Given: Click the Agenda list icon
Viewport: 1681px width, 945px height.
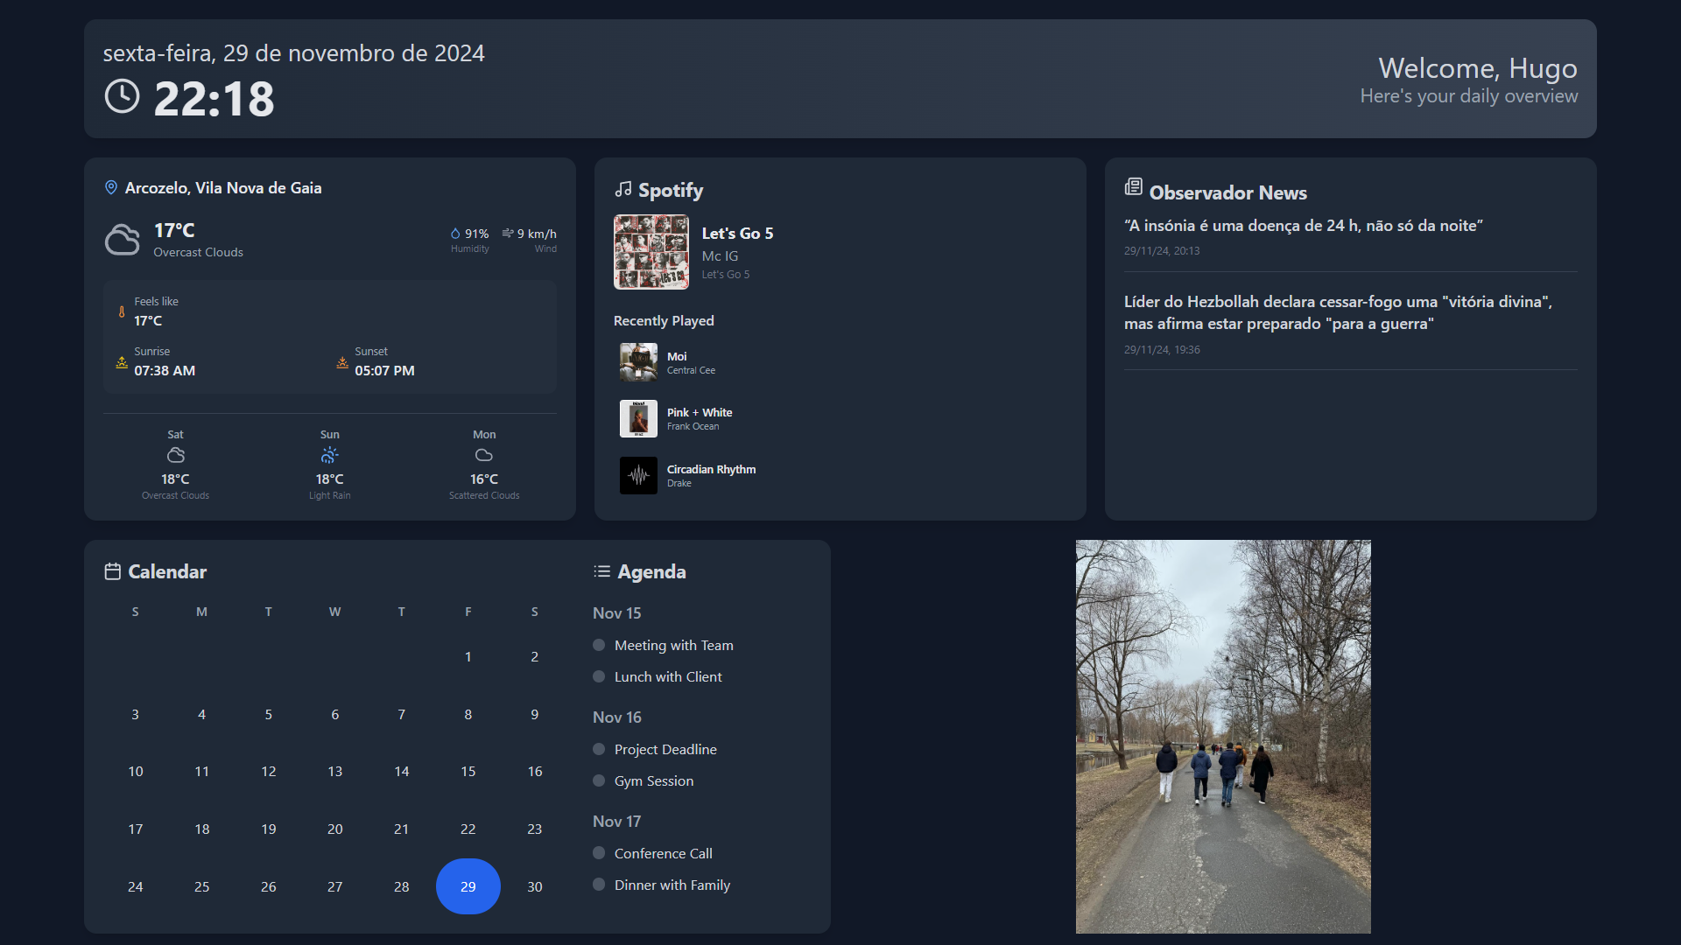Looking at the screenshot, I should pos(601,571).
